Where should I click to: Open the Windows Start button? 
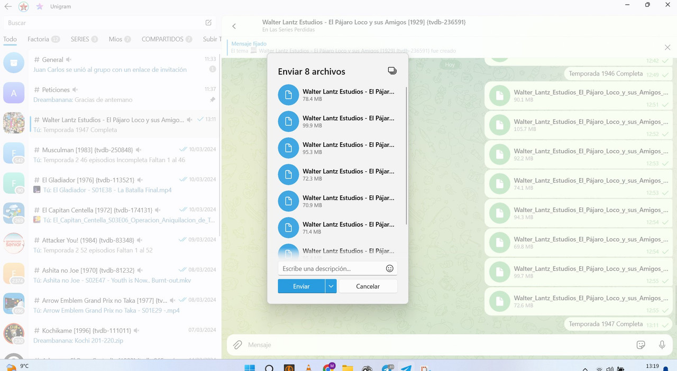tap(250, 368)
